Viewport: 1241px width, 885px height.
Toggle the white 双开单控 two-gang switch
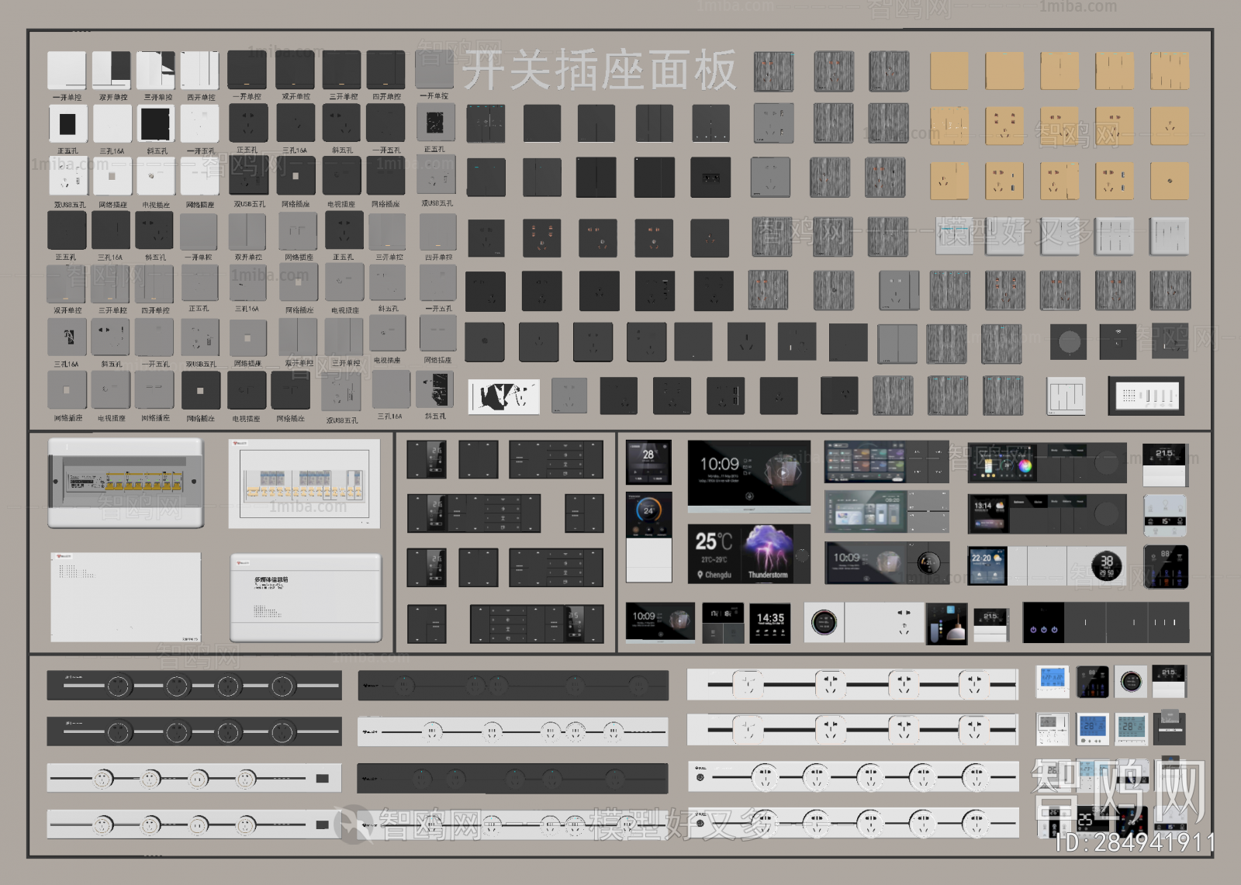tap(112, 71)
